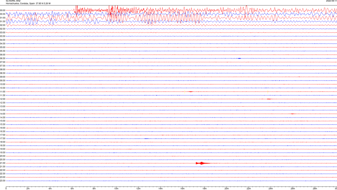This screenshot has height=190, width=337.
Task: Pick the 20m axis tick label
Action: tap(226, 189)
